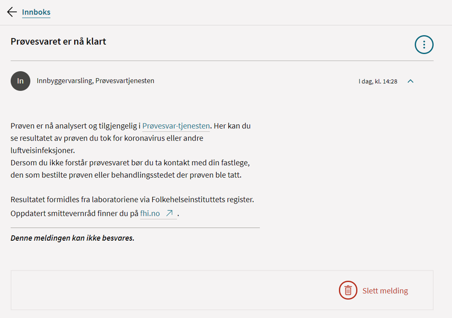Click the back arrow icon
The width and height of the screenshot is (452, 318).
coord(12,12)
